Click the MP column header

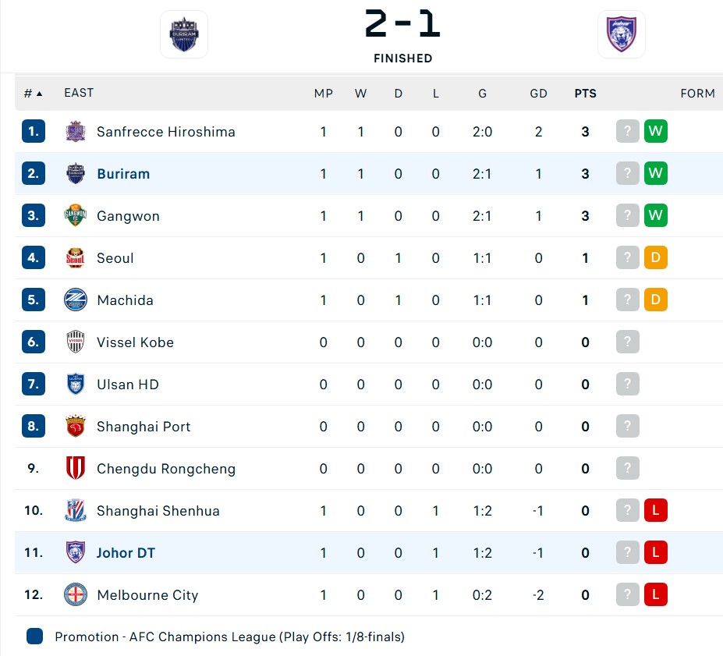pyautogui.click(x=323, y=94)
